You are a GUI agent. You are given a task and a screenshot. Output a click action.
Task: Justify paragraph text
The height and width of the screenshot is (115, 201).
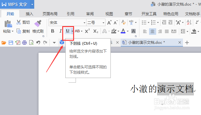(167, 31)
